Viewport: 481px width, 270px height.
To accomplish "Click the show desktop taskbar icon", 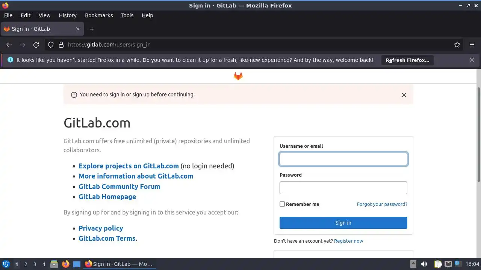I will [77, 264].
